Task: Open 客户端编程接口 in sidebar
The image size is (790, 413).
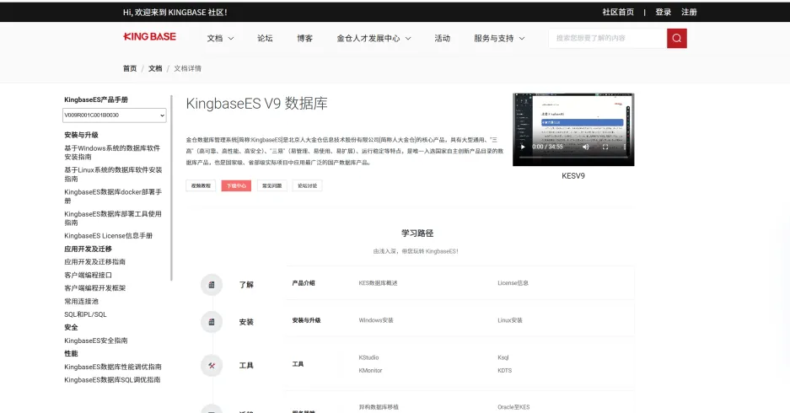Action: point(89,275)
